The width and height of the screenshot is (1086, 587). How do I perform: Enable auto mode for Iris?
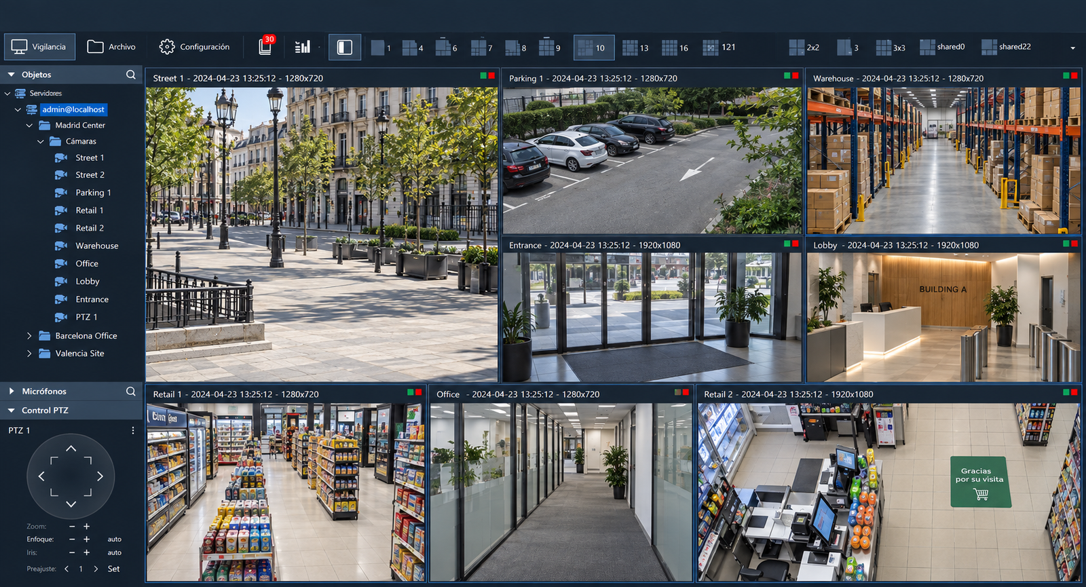point(114,552)
